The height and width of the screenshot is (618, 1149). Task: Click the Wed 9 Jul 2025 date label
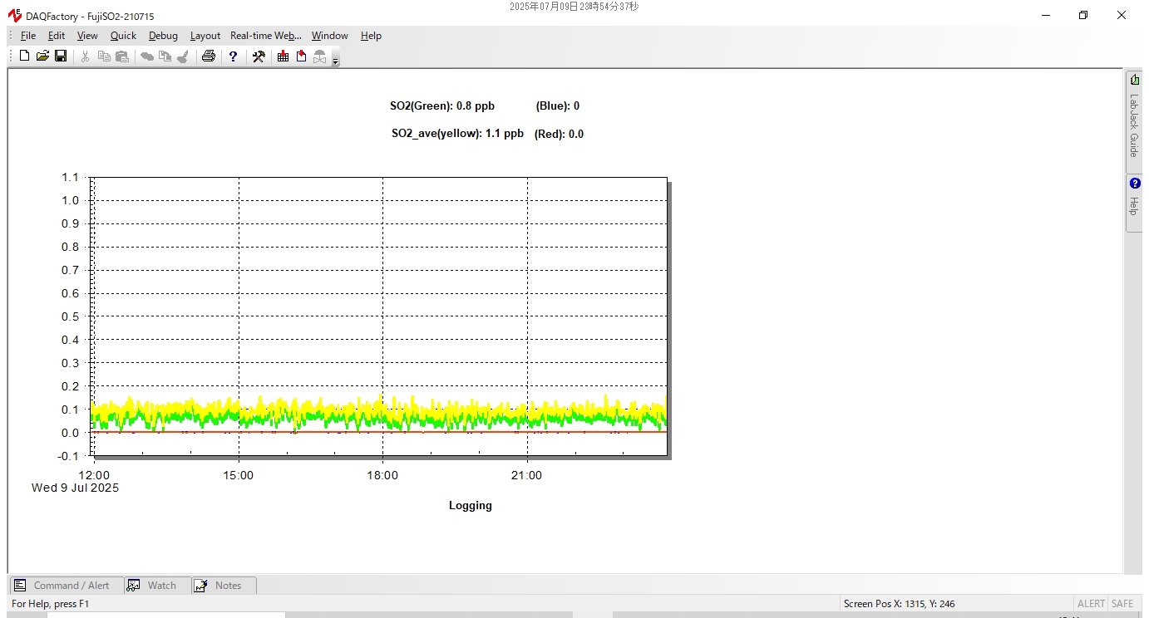[75, 488]
